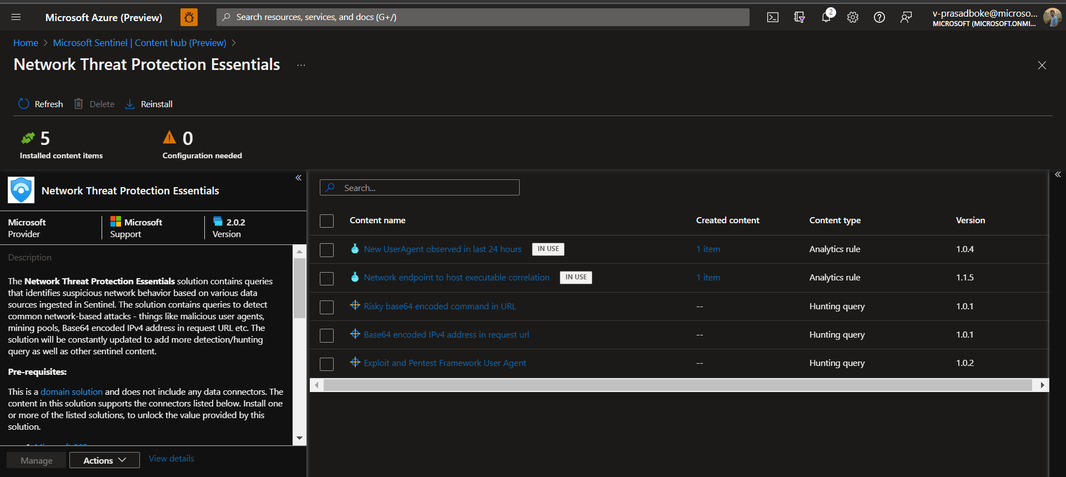Go to Home breadcrumb
Screen dimensions: 1066x477
pos(26,43)
